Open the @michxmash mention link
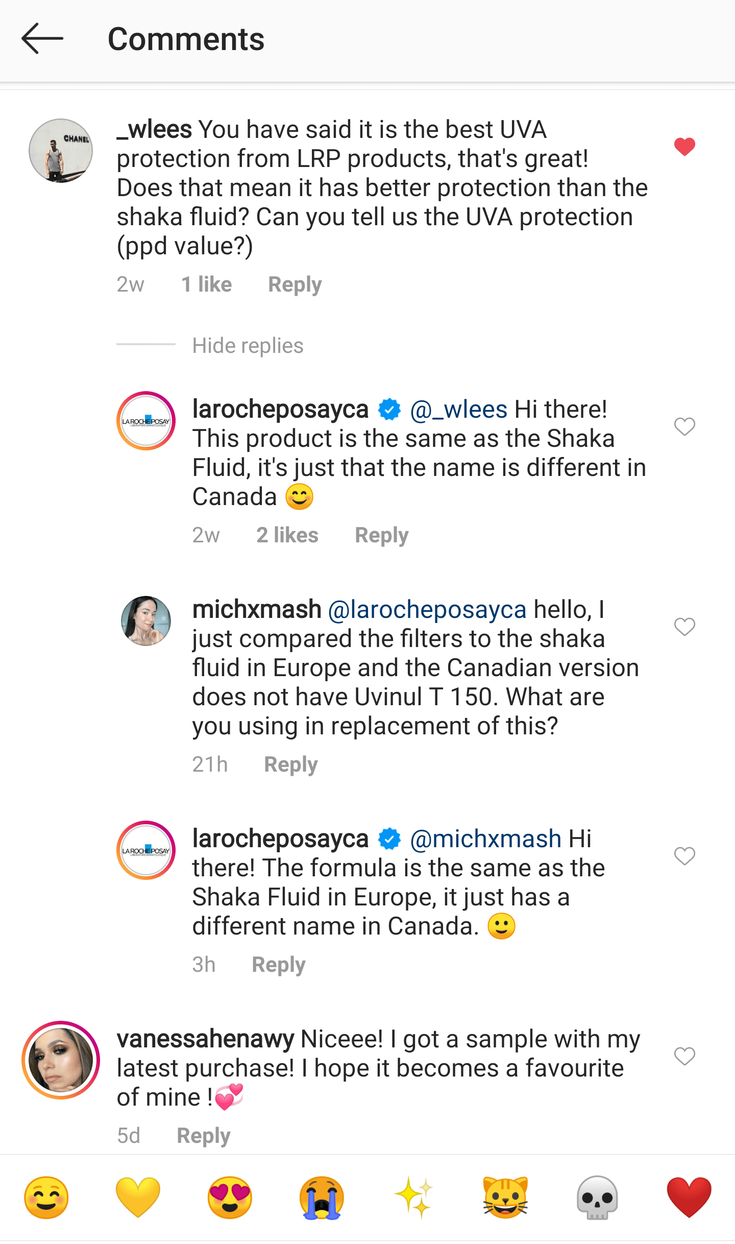The image size is (735, 1244). (485, 839)
